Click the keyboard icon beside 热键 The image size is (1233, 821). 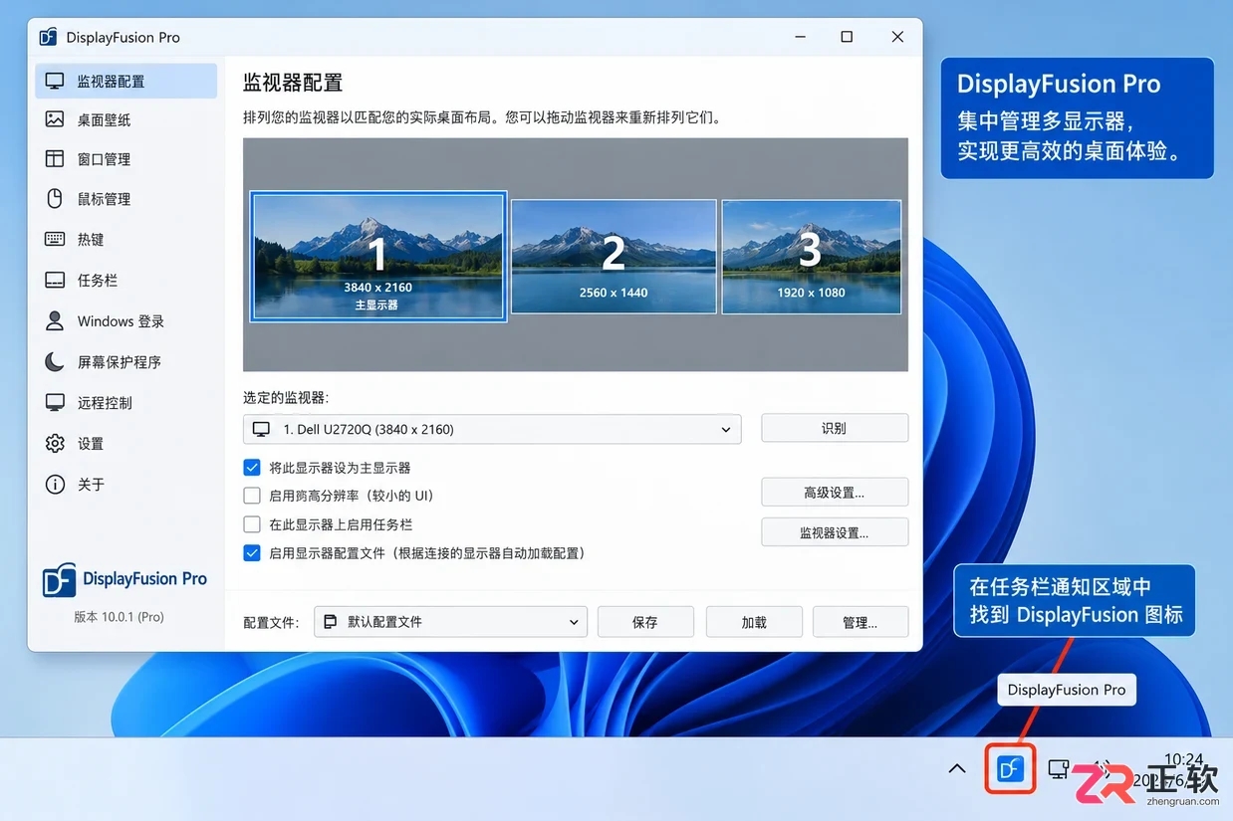[55, 239]
